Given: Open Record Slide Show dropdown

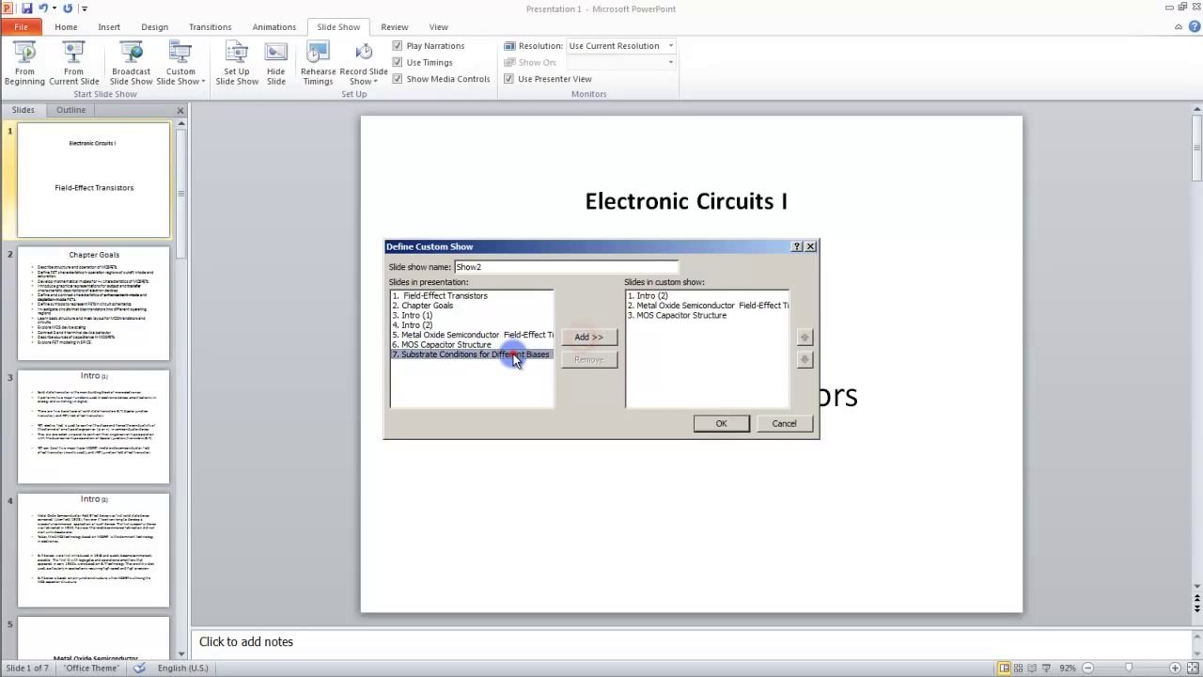Looking at the screenshot, I should 364,63.
